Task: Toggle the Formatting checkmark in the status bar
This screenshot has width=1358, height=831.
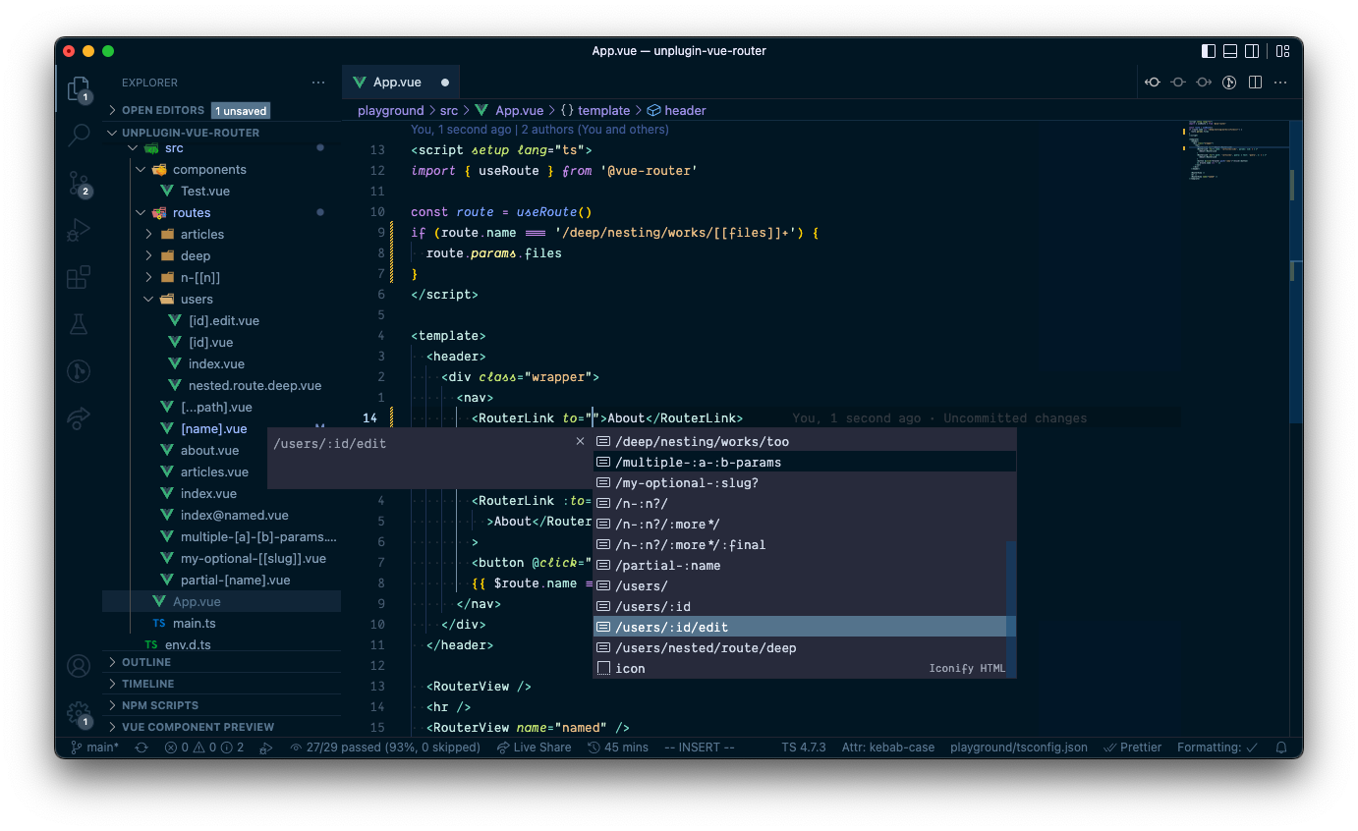Action: click(1217, 748)
